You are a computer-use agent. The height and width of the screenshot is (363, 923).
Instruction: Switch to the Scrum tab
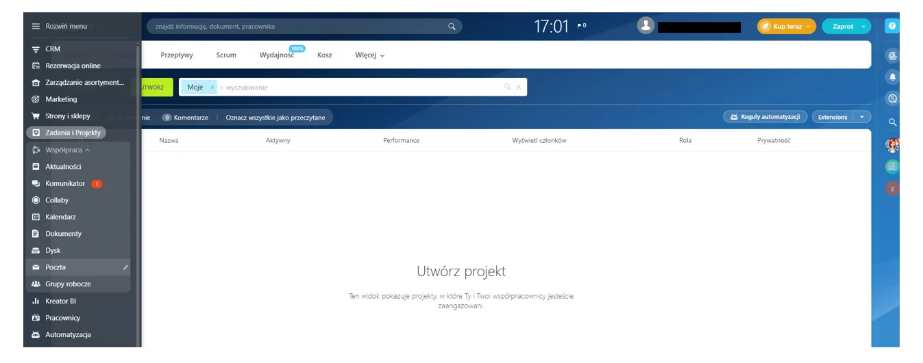coord(226,55)
